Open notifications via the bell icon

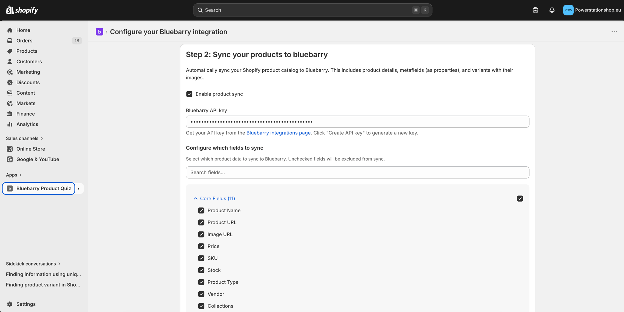click(552, 10)
